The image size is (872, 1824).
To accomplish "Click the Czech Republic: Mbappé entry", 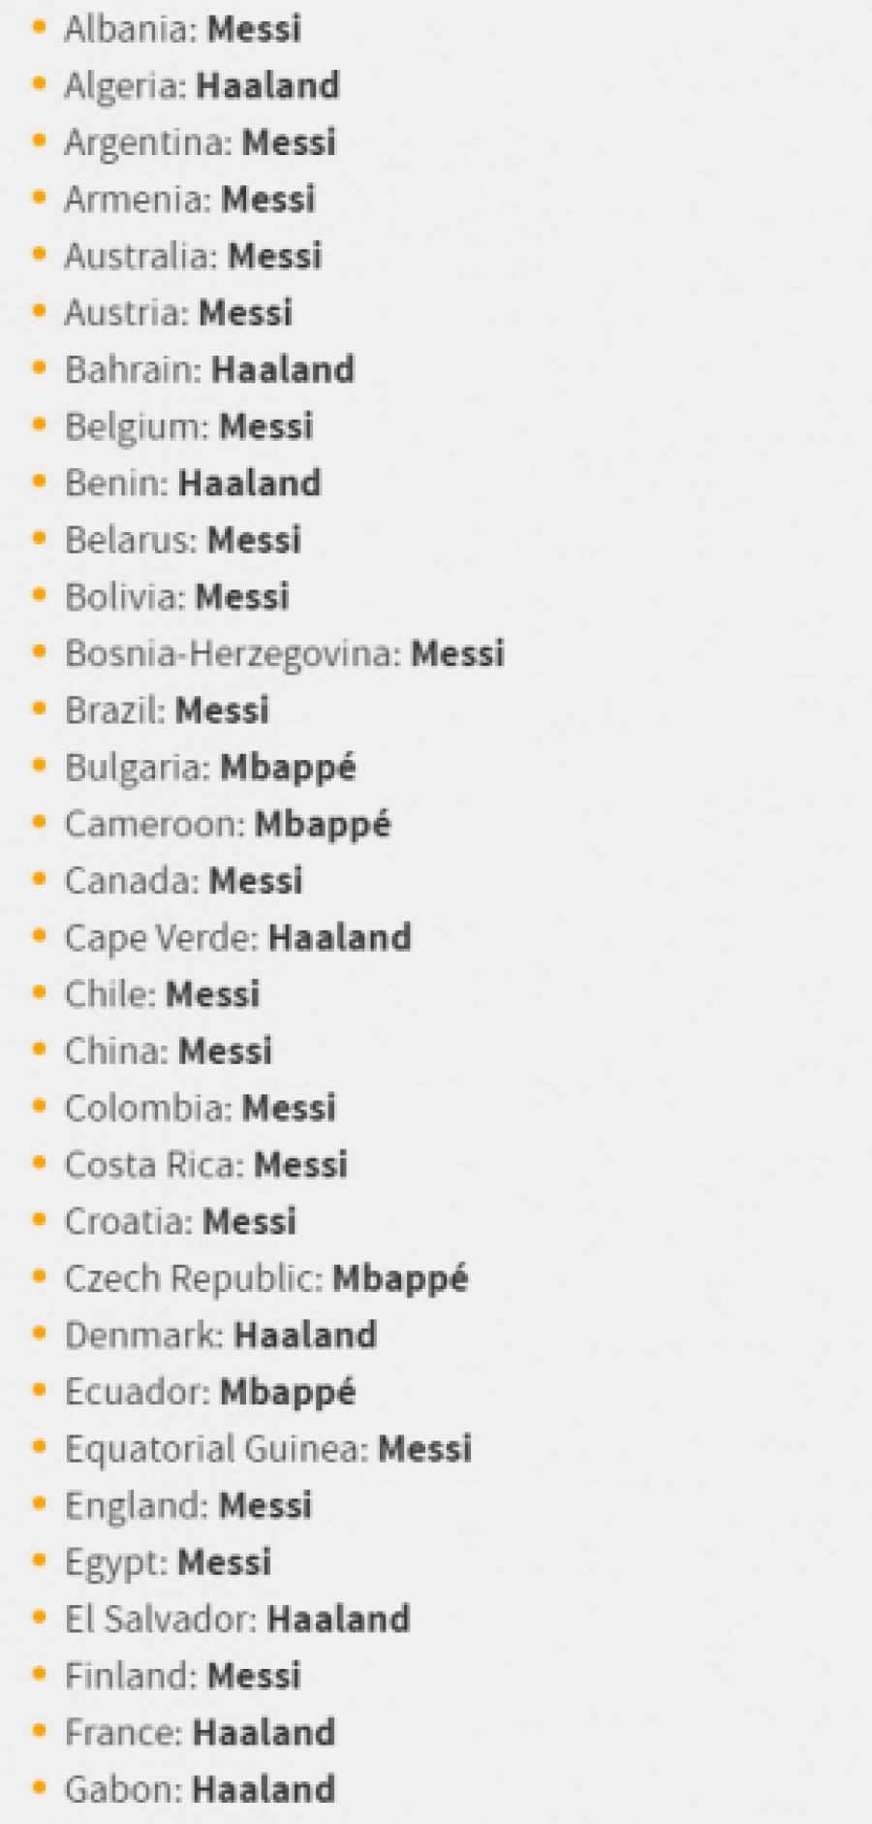I will (x=266, y=1278).
